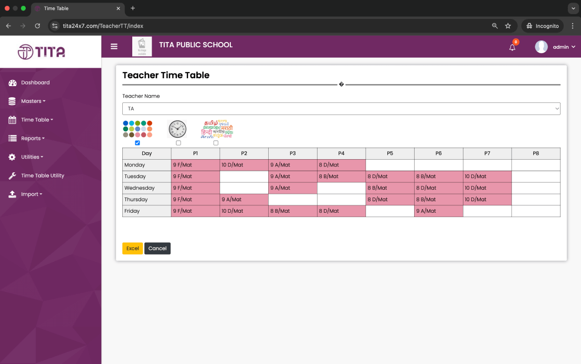Reload the page in the browser

click(37, 26)
